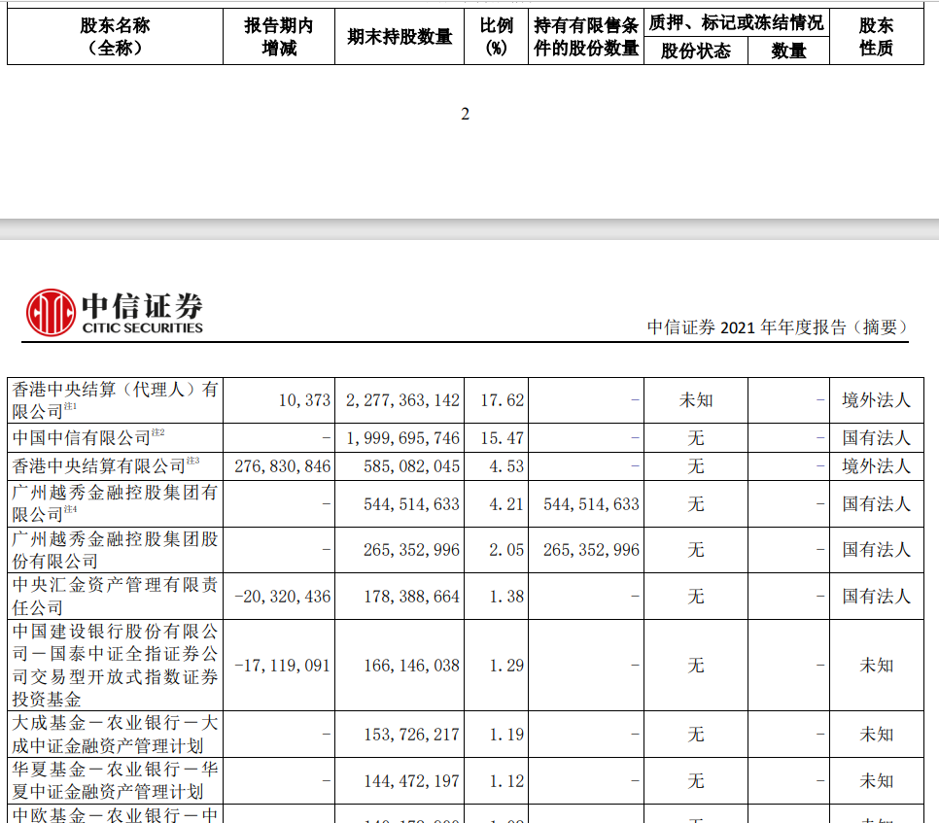
Task: Select the percentage 1.38
Action: [x=506, y=597]
